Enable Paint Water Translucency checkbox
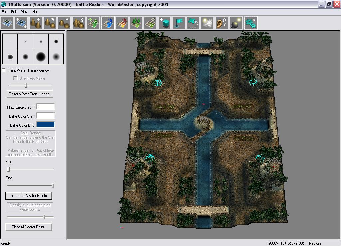Screen dimensions: 341x246 point(4,70)
